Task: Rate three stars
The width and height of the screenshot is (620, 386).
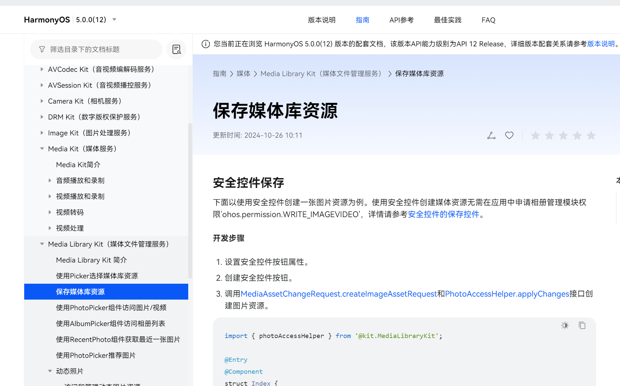Action: pyautogui.click(x=563, y=135)
